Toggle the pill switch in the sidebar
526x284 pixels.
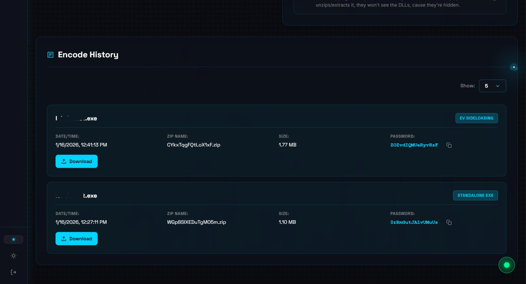[14, 239]
